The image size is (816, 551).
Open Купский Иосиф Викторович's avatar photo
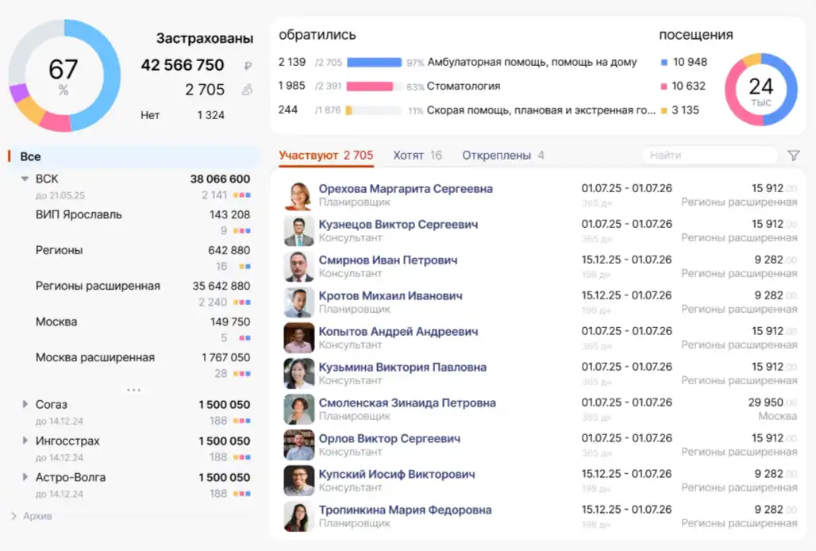pyautogui.click(x=298, y=481)
